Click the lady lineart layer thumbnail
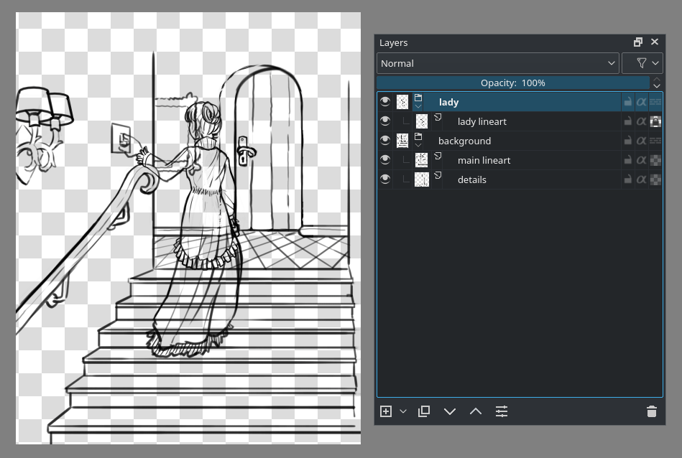The height and width of the screenshot is (458, 682). 422,121
